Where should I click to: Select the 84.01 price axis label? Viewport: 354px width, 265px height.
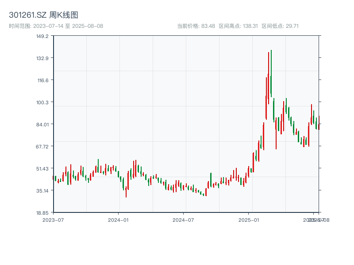coord(42,124)
